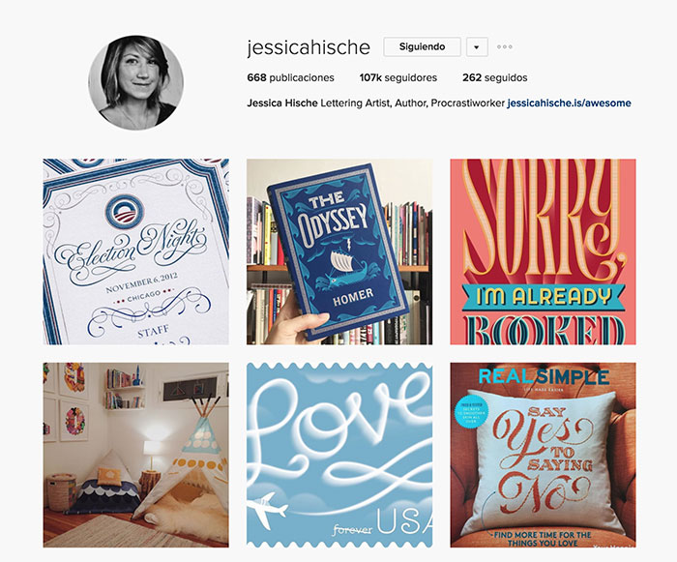
Task: Click the airplane on the Love stamp
Action: 268,510
